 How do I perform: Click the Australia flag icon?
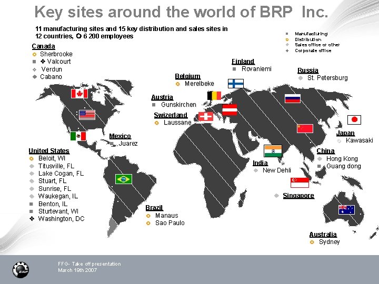[x=346, y=210]
